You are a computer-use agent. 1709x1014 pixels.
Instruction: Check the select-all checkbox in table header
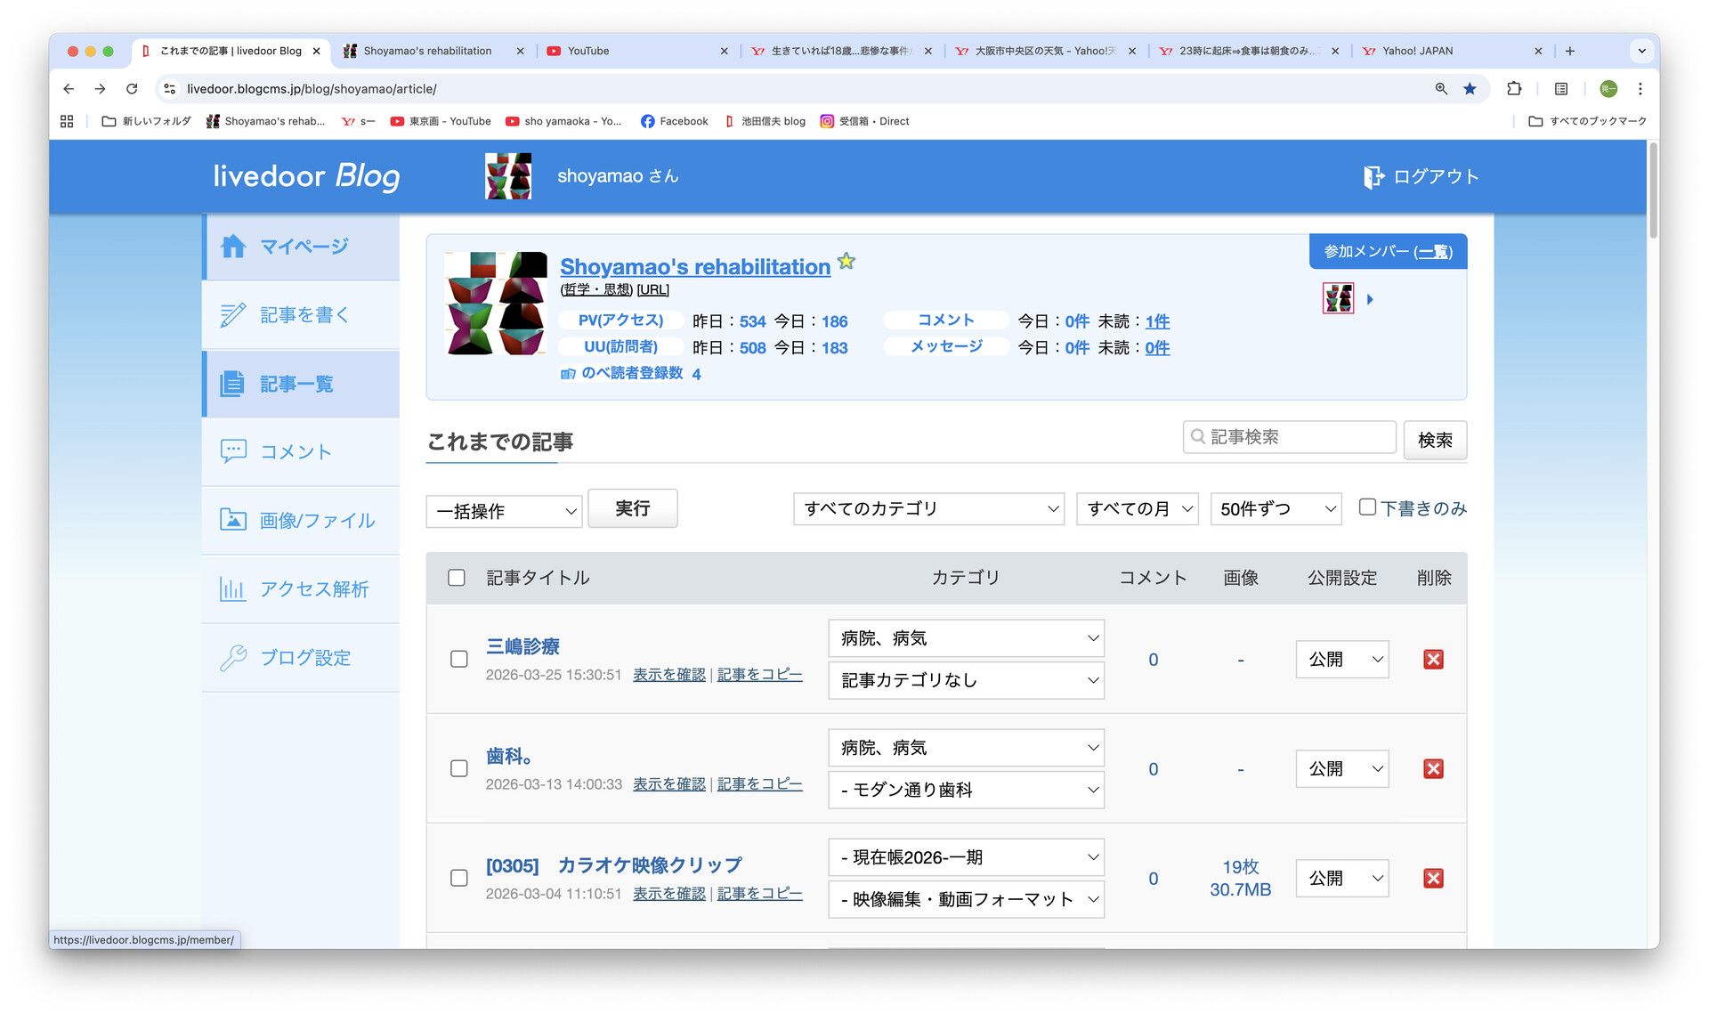[457, 577]
